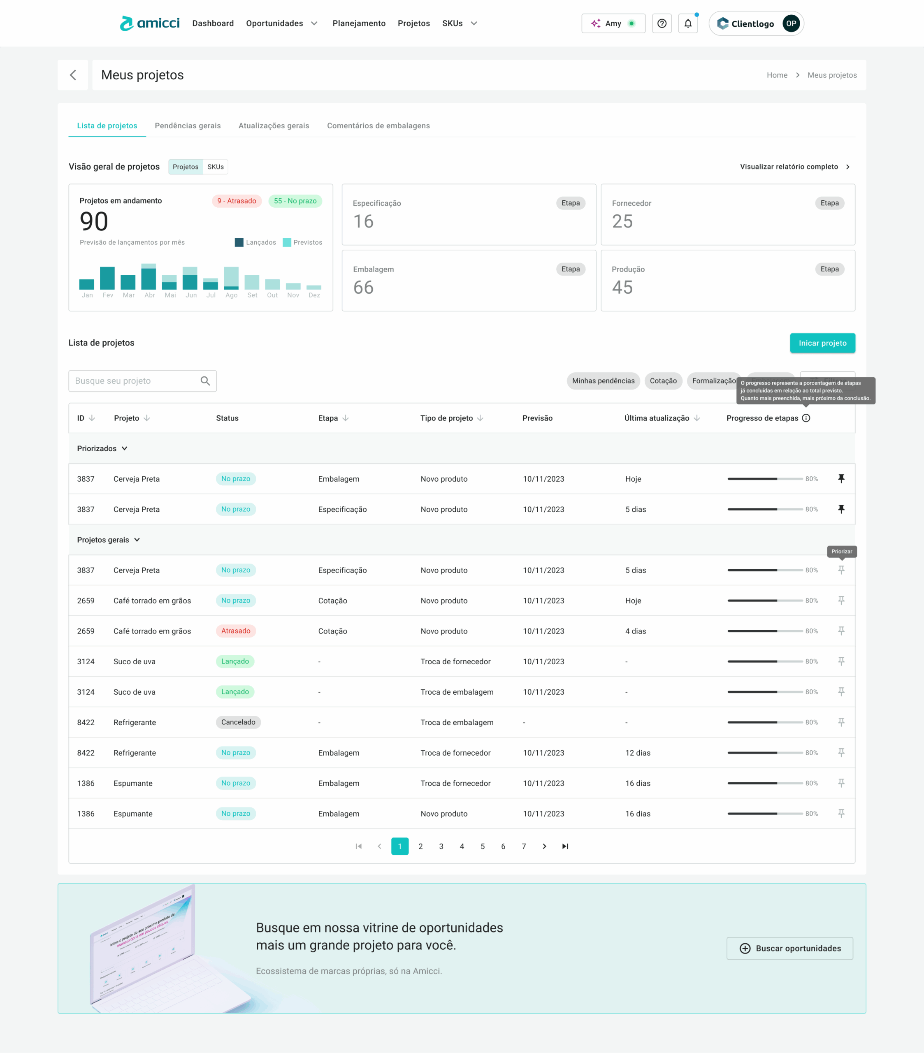This screenshot has height=1053, width=924.
Task: Collapse the Priorizados group
Action: point(124,448)
